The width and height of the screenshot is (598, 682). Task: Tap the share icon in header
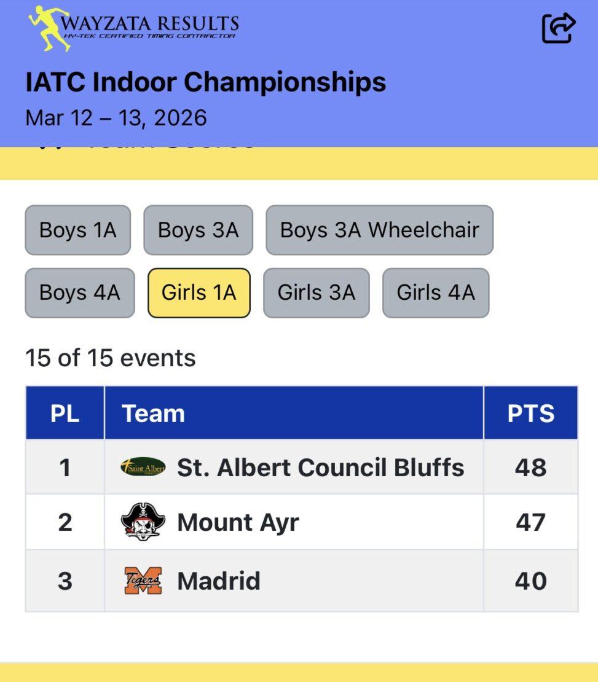(x=558, y=28)
